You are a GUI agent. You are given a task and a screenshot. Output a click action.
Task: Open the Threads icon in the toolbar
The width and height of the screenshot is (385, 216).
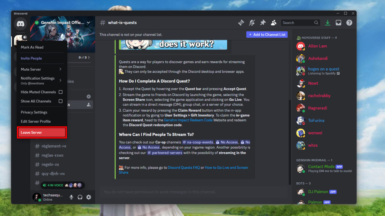pyautogui.click(x=241, y=22)
